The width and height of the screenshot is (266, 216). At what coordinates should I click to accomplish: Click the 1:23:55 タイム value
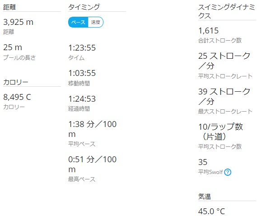tap(82, 48)
